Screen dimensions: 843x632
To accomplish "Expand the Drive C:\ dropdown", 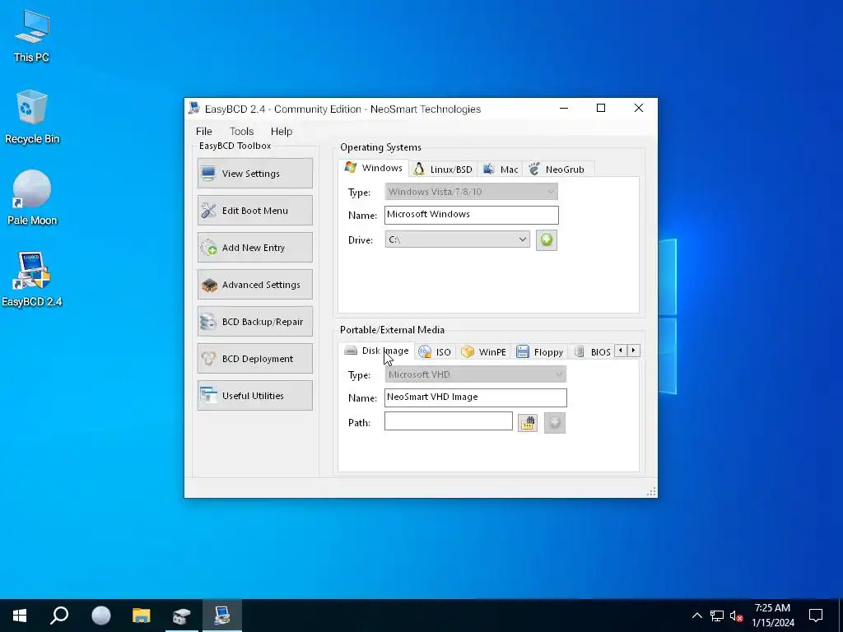I will point(458,239).
